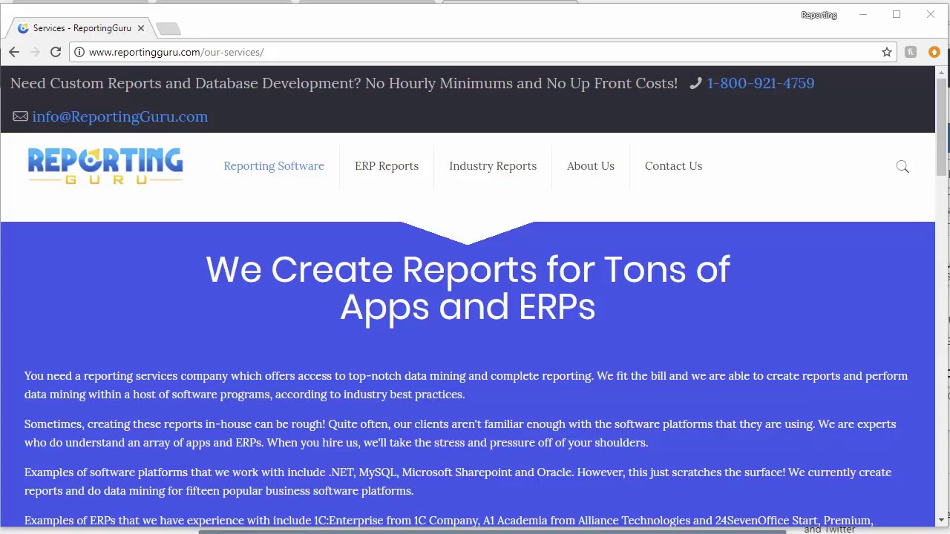Select the Services - ReportingGuru tab
Screen dimensions: 950x534
tap(82, 28)
